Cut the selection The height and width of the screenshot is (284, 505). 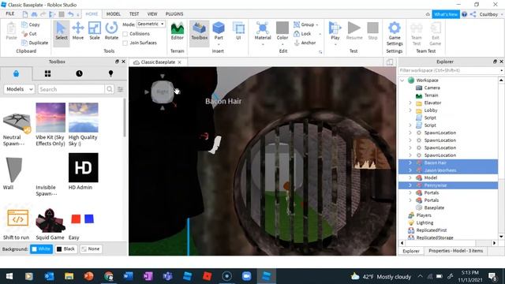[29, 34]
